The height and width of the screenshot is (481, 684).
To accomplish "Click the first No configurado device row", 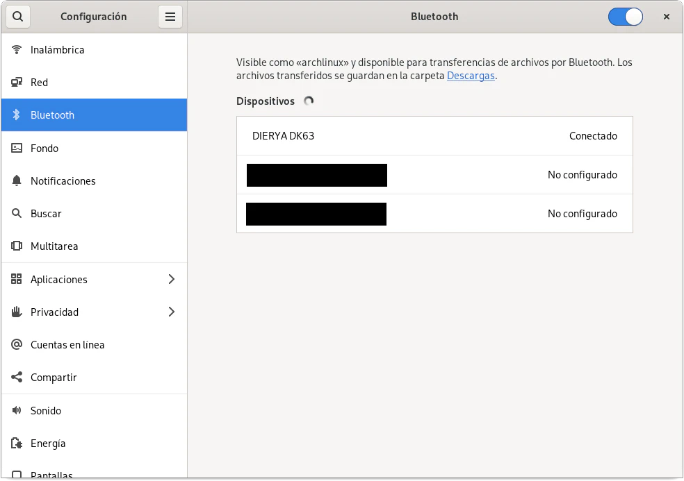I will [x=434, y=175].
